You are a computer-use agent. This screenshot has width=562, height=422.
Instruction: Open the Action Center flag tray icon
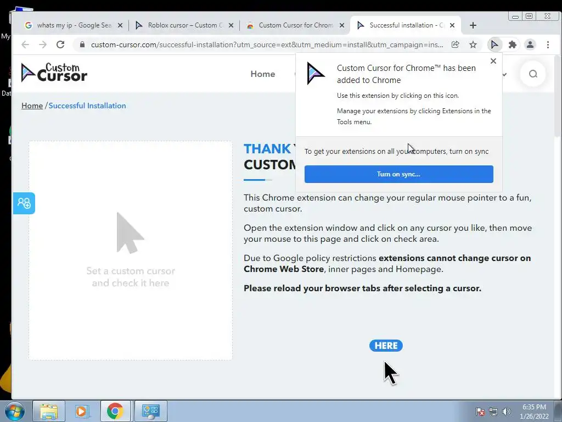coord(480,412)
